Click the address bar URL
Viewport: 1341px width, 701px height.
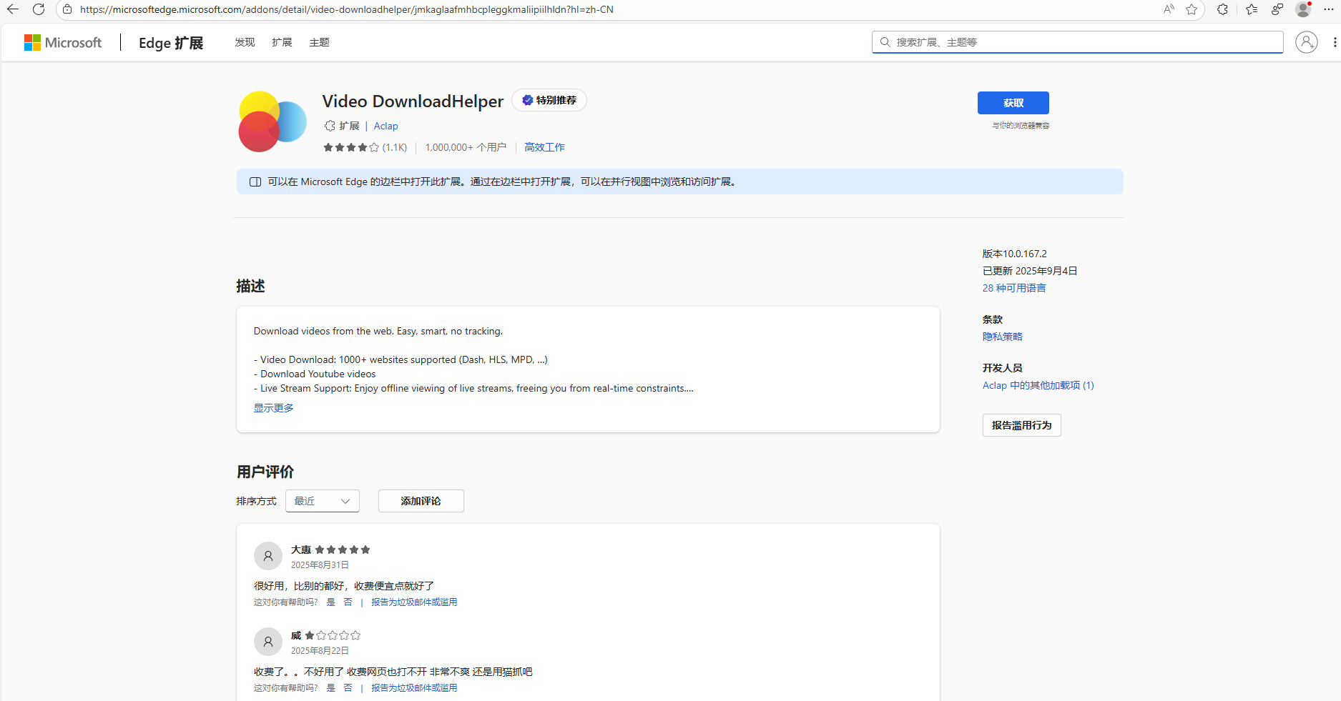tap(347, 9)
